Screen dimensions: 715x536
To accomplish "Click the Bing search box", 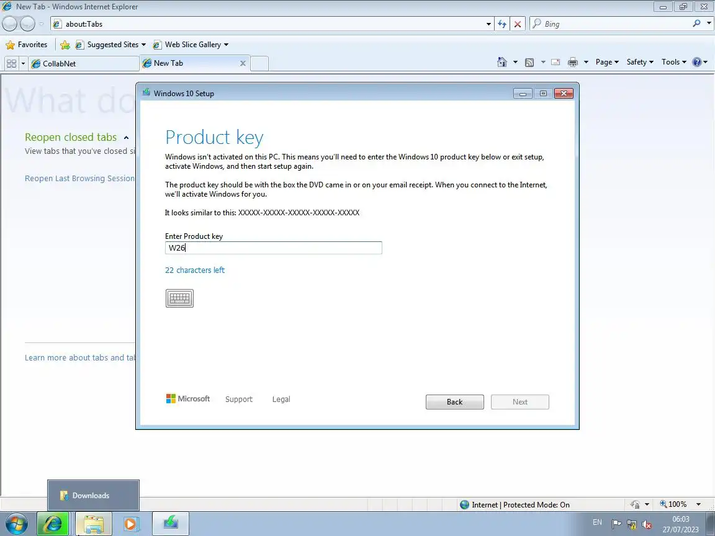I will [x=611, y=24].
